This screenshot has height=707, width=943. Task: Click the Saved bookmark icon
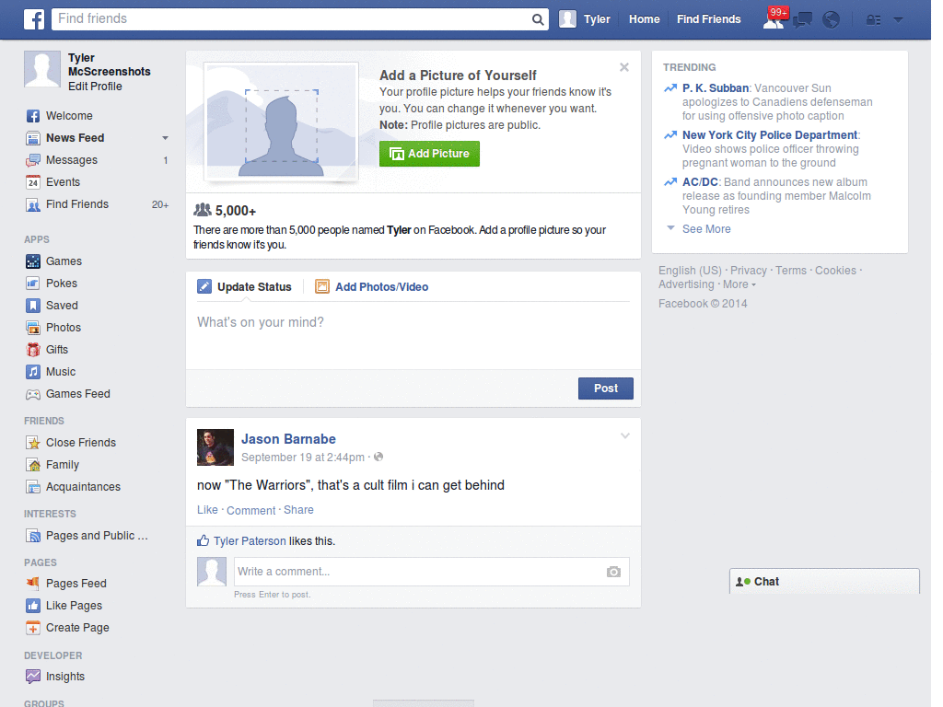coord(33,306)
